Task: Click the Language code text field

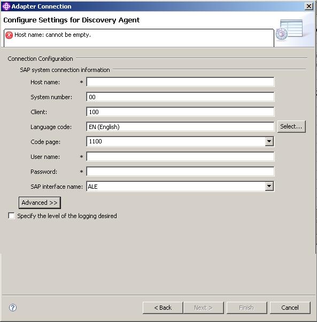Action: [x=180, y=127]
